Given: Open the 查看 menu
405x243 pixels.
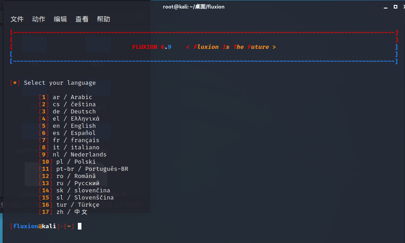Looking at the screenshot, I should tap(82, 19).
